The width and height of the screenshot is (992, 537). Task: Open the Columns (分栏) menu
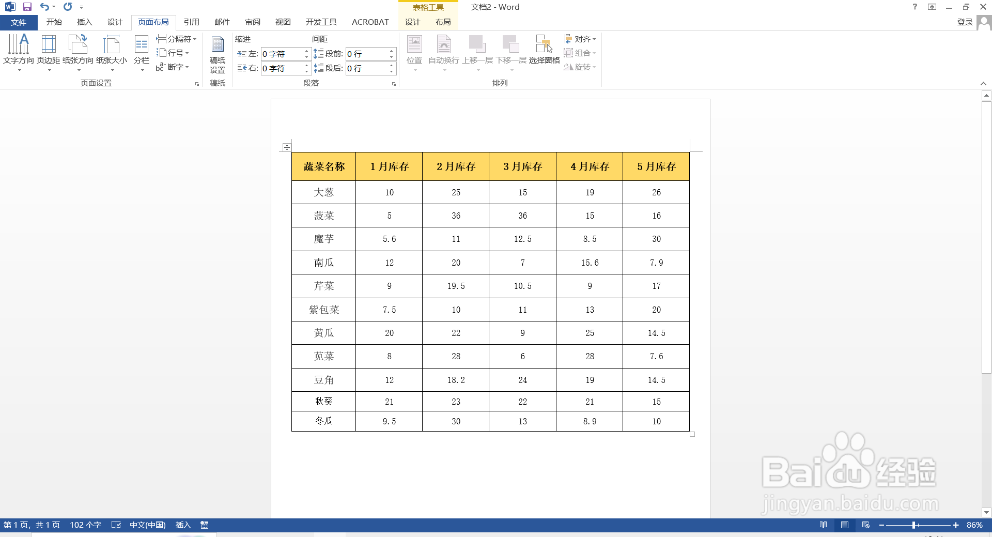(x=142, y=52)
